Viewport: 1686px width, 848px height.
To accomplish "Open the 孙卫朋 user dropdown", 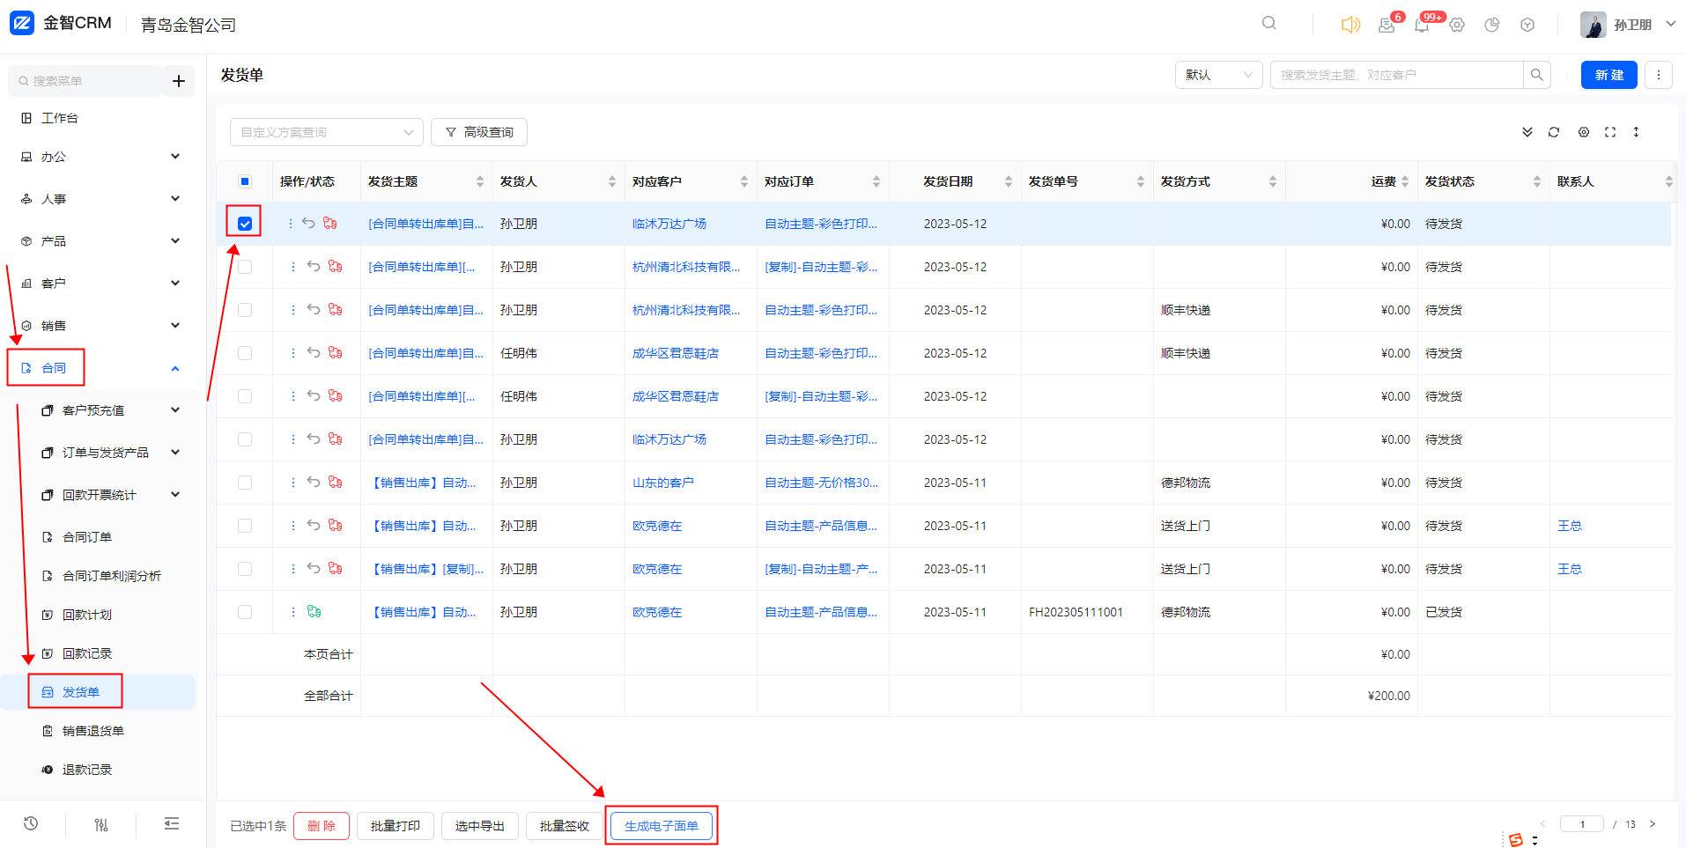I will point(1628,25).
